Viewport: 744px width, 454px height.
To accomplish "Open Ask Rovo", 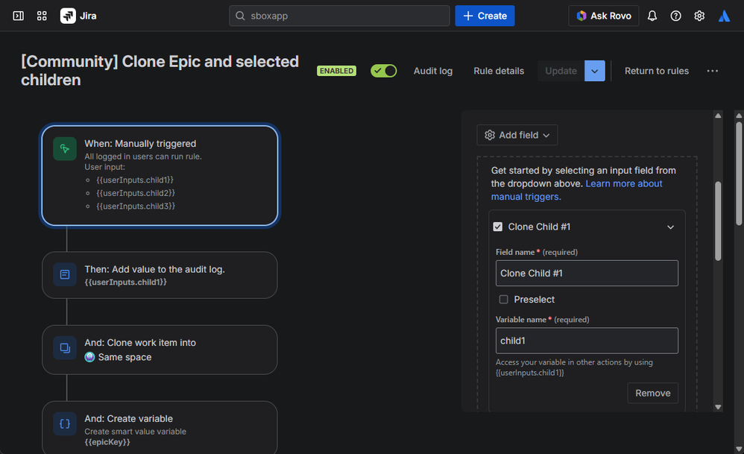I will click(x=604, y=16).
